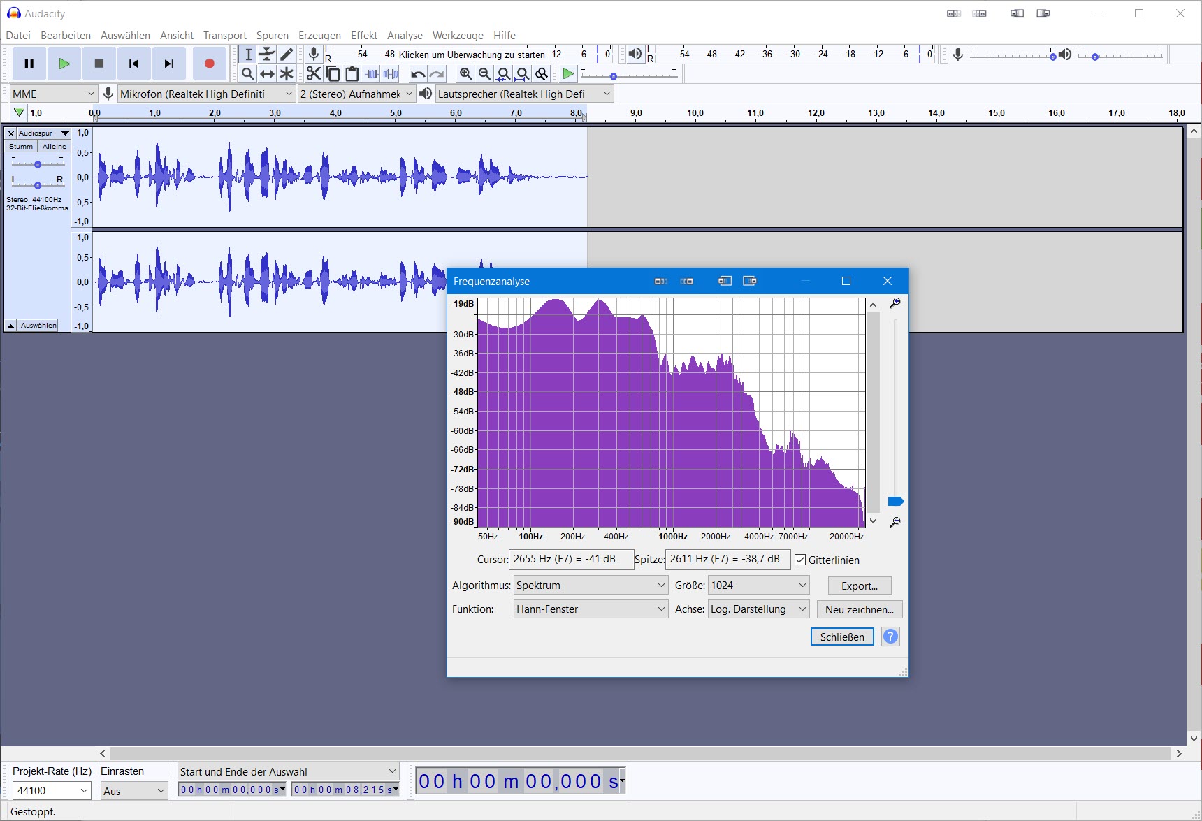This screenshot has height=821, width=1202.
Task: Select the Multi-tool asterisk
Action: point(287,73)
